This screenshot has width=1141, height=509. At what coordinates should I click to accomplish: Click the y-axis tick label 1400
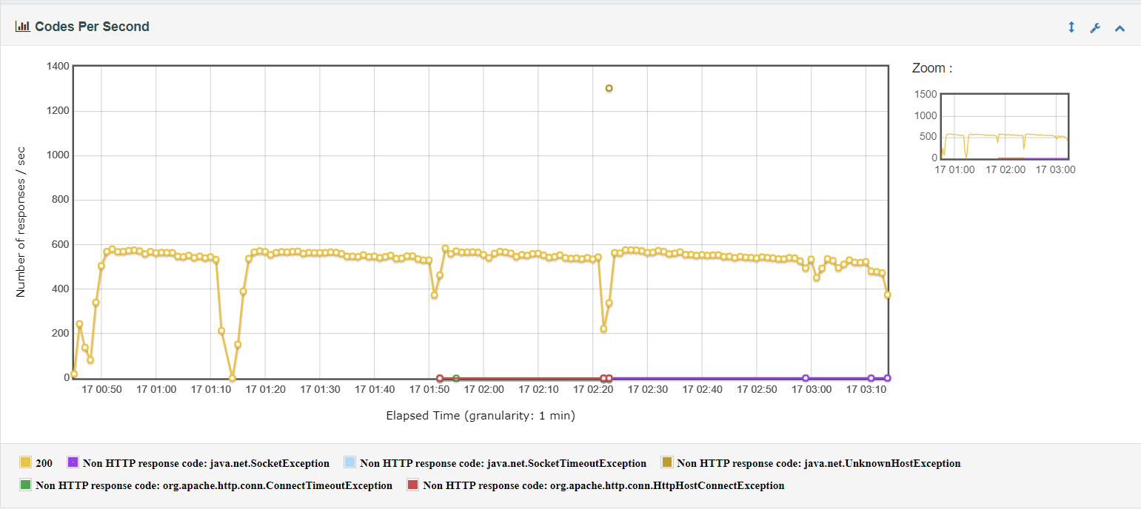(x=58, y=67)
